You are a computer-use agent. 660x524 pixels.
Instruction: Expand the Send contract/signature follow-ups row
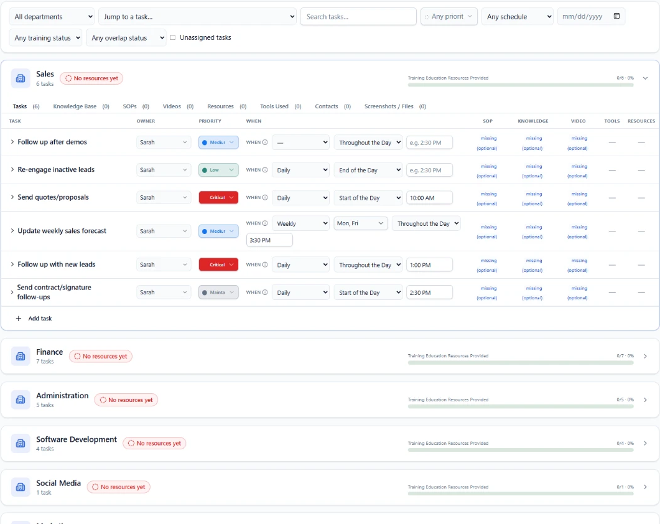pos(12,292)
